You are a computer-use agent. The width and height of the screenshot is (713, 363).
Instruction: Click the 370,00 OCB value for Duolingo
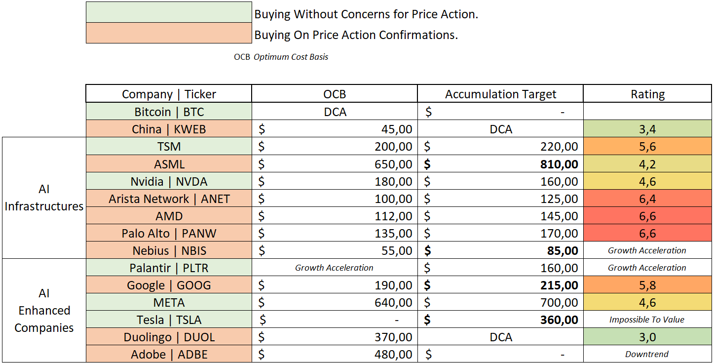(335, 336)
